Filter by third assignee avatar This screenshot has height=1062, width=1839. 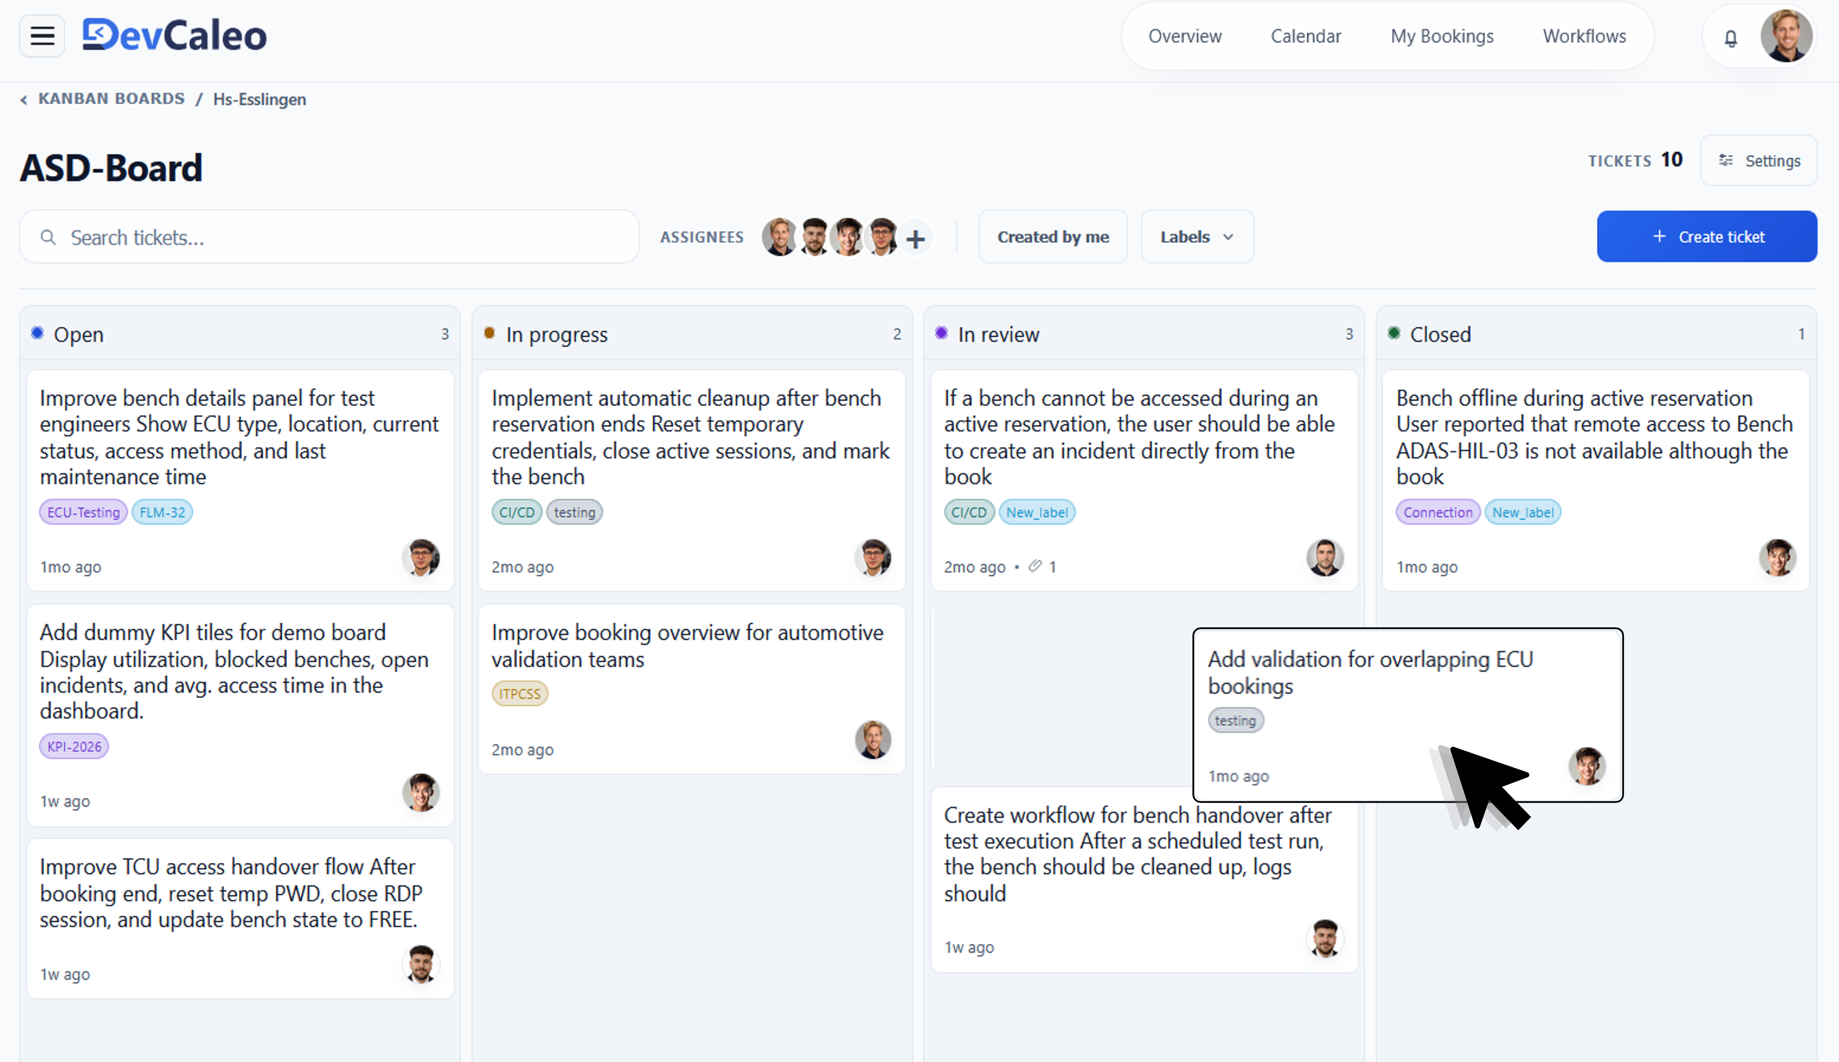pos(847,237)
